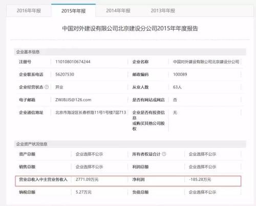Click 企业选择不公示 next to 资产总额
Image resolution: width=256 pixels, height=206 pixels.
[89, 154]
